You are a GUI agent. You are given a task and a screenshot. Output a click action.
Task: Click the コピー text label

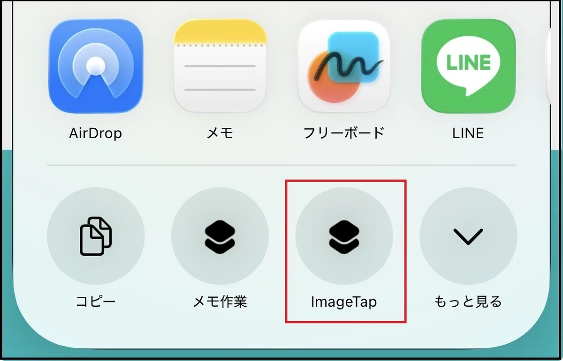coord(96,302)
